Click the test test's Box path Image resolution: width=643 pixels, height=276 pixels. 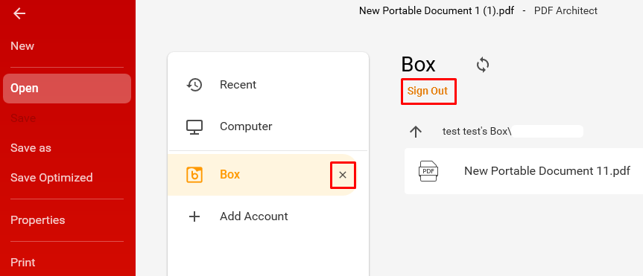click(x=477, y=132)
